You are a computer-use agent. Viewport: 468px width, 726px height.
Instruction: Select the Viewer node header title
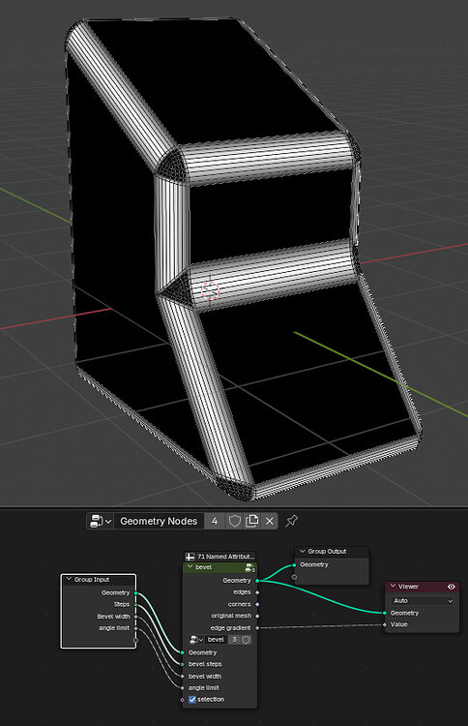pyautogui.click(x=408, y=587)
